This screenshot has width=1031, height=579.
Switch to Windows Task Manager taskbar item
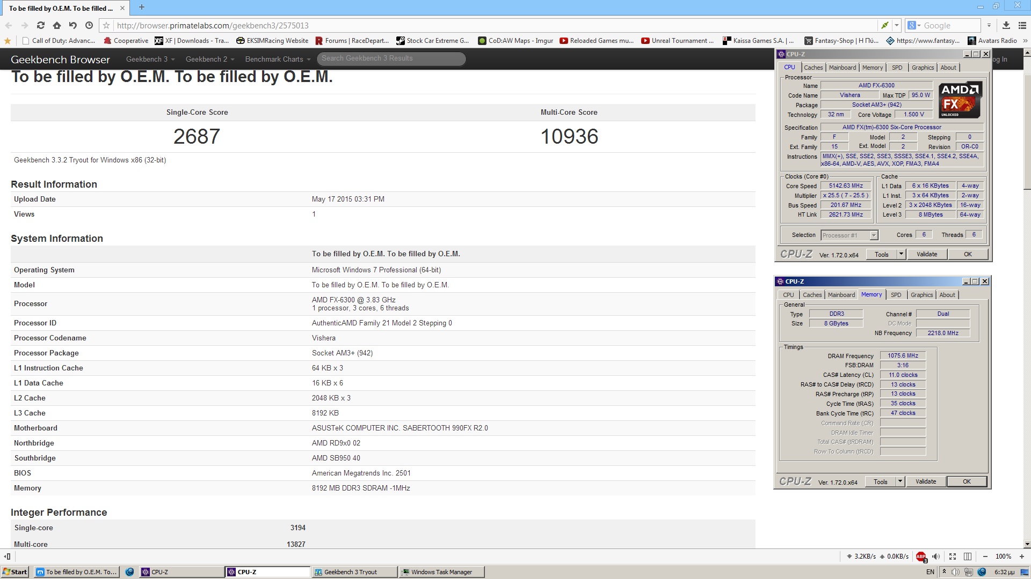441,572
